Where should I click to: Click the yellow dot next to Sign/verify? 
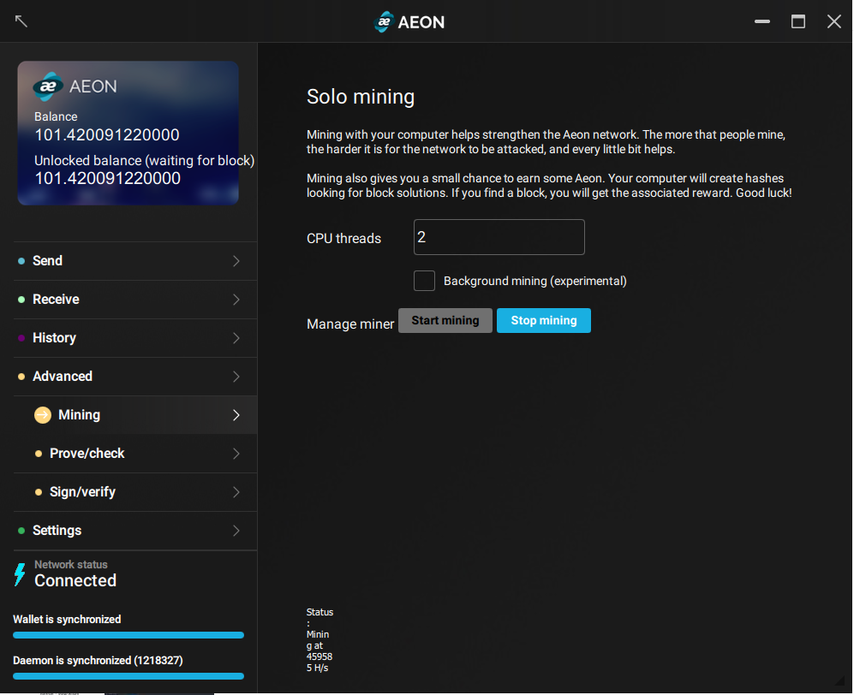tap(39, 492)
